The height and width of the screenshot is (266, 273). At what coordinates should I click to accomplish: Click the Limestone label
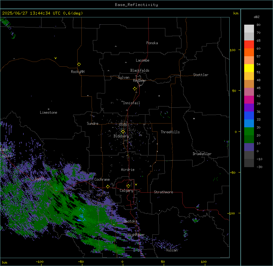tap(48, 112)
